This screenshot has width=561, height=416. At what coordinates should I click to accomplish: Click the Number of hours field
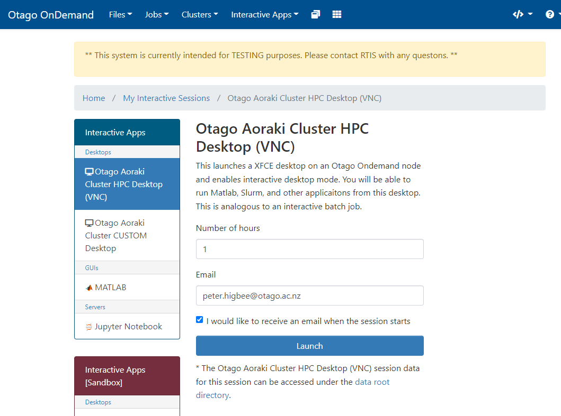coord(309,249)
